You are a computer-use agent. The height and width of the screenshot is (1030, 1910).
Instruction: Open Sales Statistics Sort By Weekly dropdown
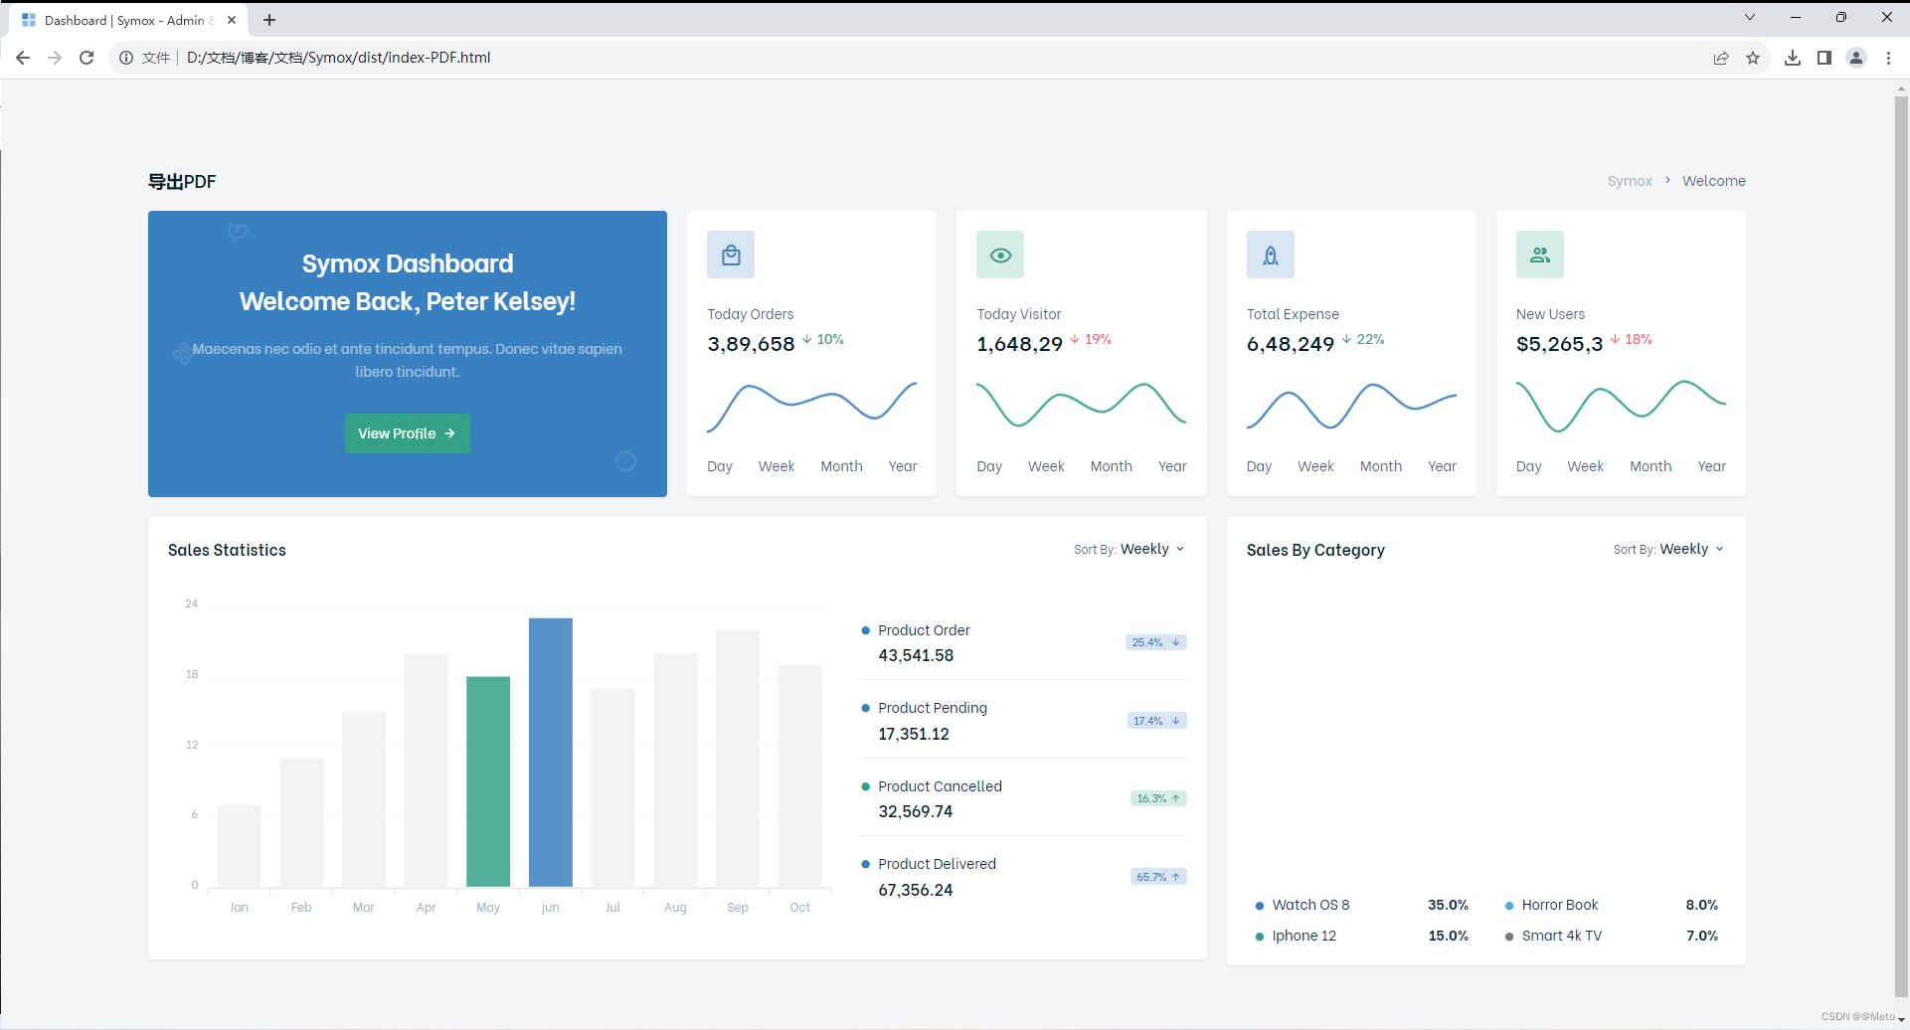click(x=1129, y=549)
